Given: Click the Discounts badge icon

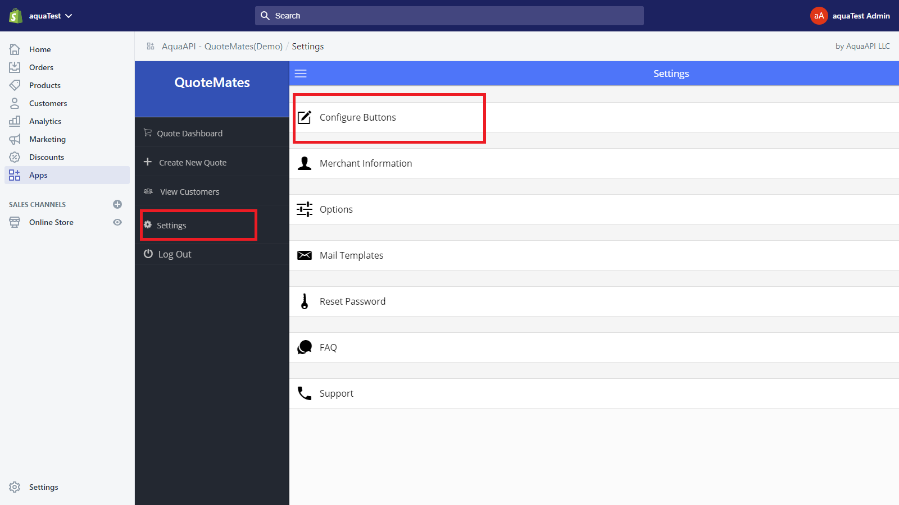Looking at the screenshot, I should pos(15,157).
